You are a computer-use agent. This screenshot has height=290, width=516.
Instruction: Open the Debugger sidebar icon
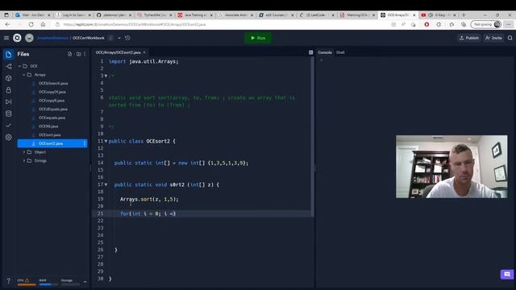tap(9, 102)
